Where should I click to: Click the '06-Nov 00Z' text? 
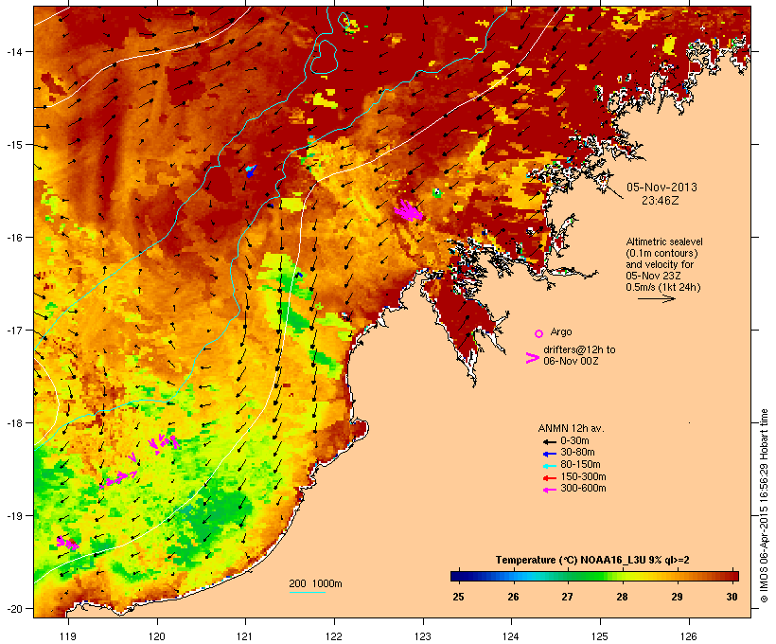click(571, 361)
